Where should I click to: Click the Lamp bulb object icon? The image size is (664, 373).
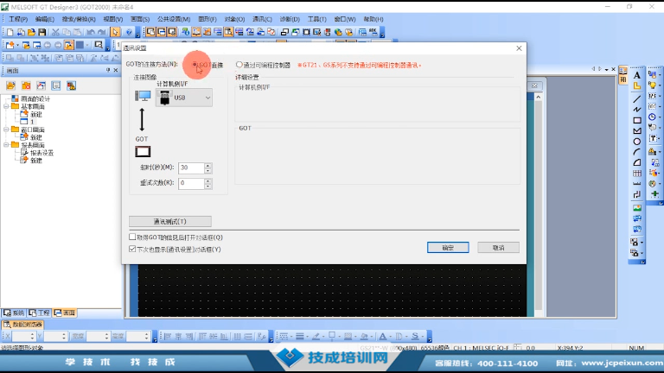point(653,85)
